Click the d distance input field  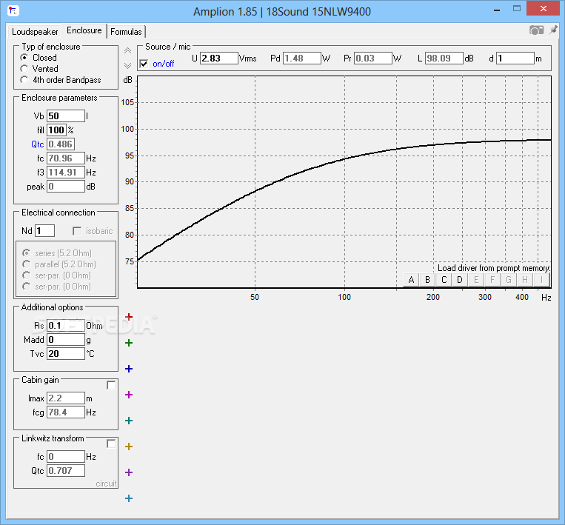[x=515, y=58]
